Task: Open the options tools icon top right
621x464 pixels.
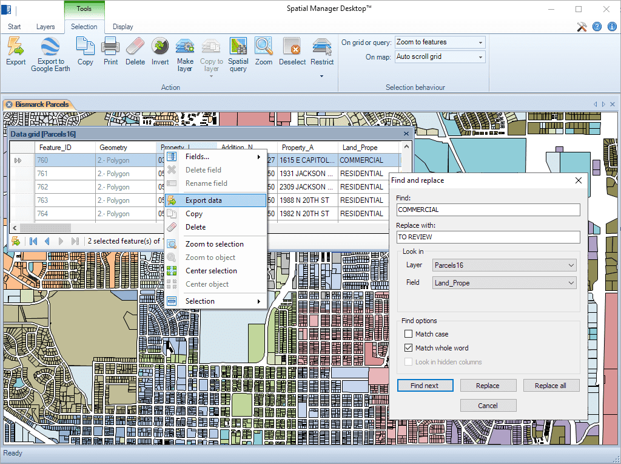Action: (582, 27)
